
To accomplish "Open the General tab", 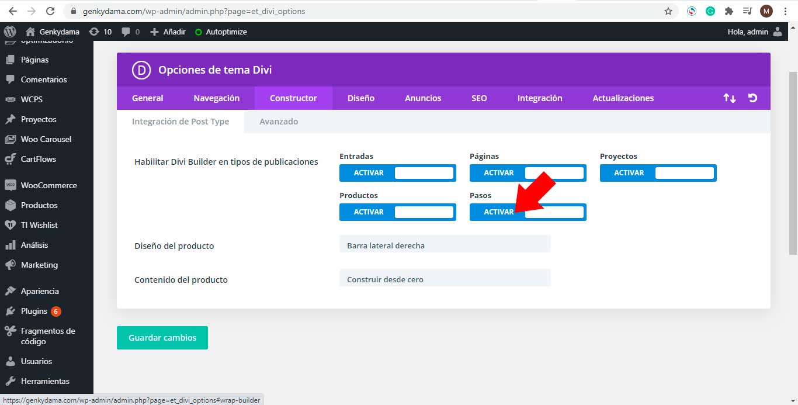I will coord(148,98).
